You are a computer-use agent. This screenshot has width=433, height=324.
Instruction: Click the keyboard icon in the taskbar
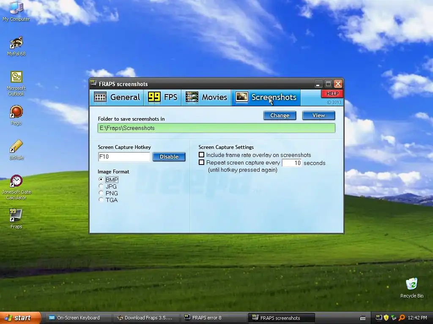pyautogui.click(x=363, y=318)
